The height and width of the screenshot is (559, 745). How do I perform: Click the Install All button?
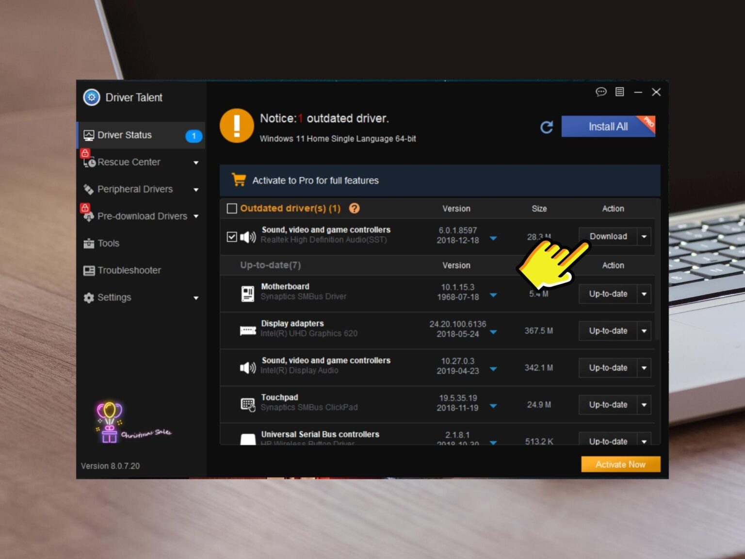608,127
